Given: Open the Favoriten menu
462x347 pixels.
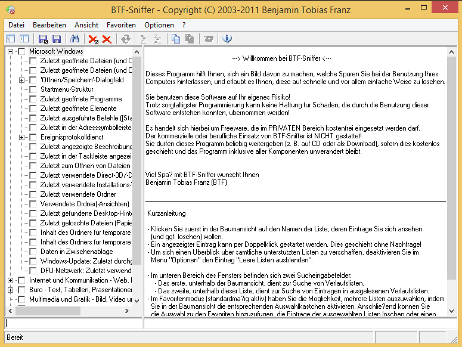Looking at the screenshot, I should pos(121,25).
